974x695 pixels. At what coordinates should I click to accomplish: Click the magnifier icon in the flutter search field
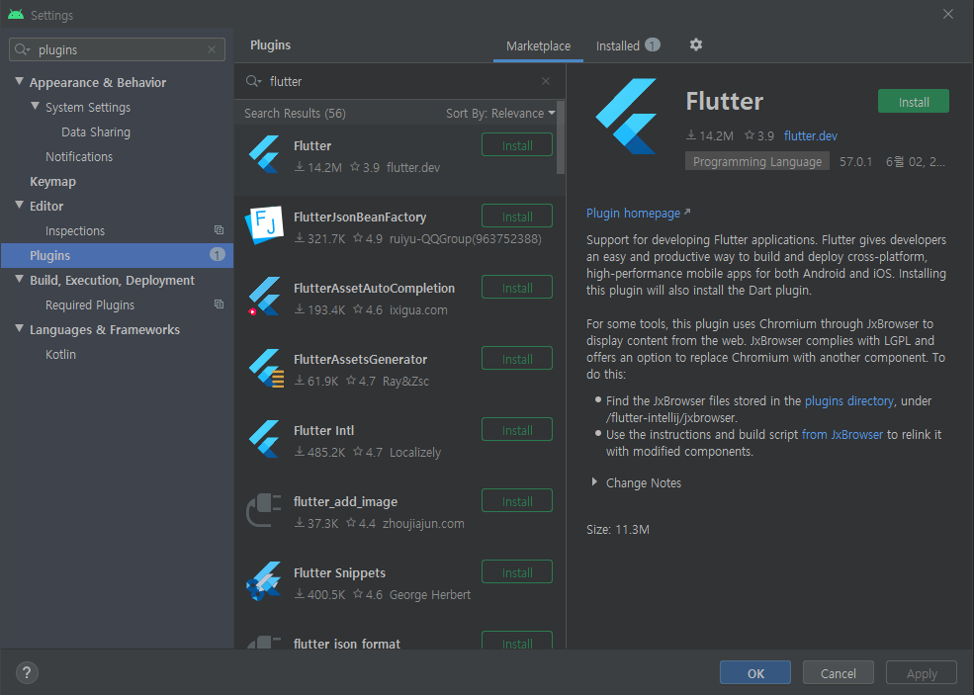[253, 81]
